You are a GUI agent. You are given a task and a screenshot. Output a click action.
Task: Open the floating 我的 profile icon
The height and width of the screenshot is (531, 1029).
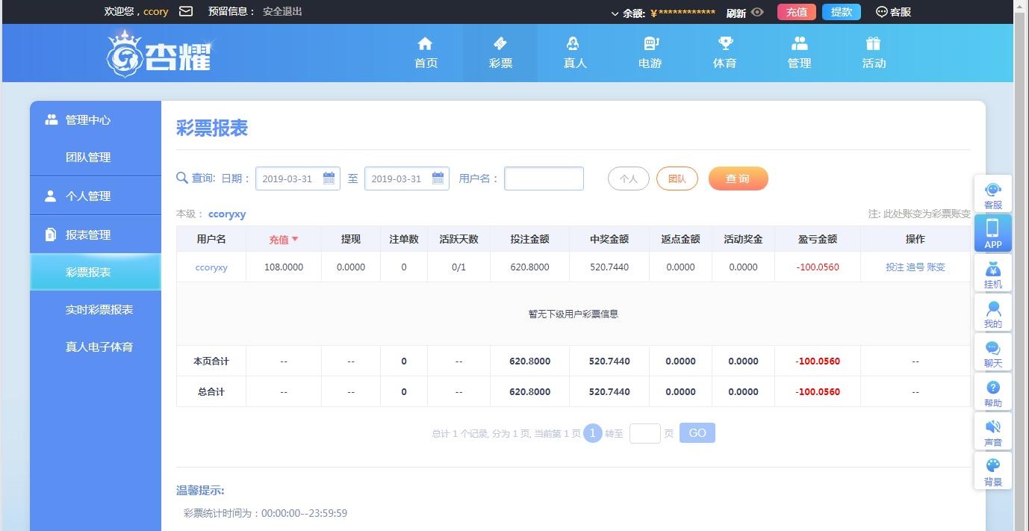coord(993,313)
